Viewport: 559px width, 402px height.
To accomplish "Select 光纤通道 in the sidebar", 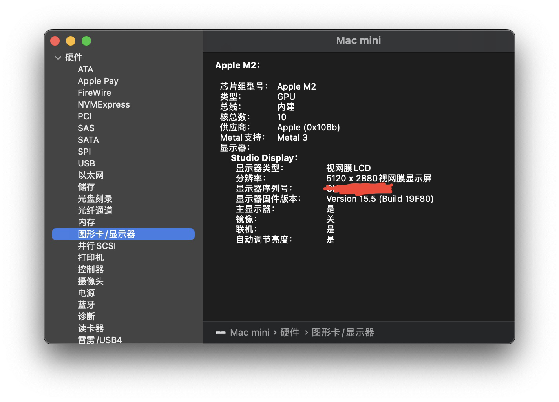I will [x=95, y=210].
